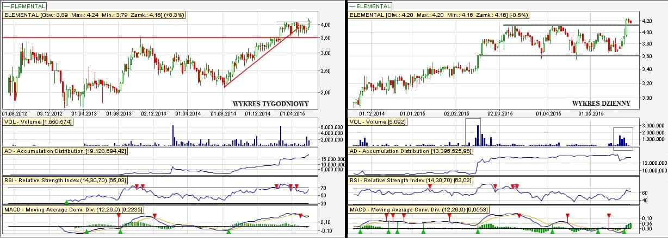Click the first red sell marker in weekly MACD

point(119,216)
